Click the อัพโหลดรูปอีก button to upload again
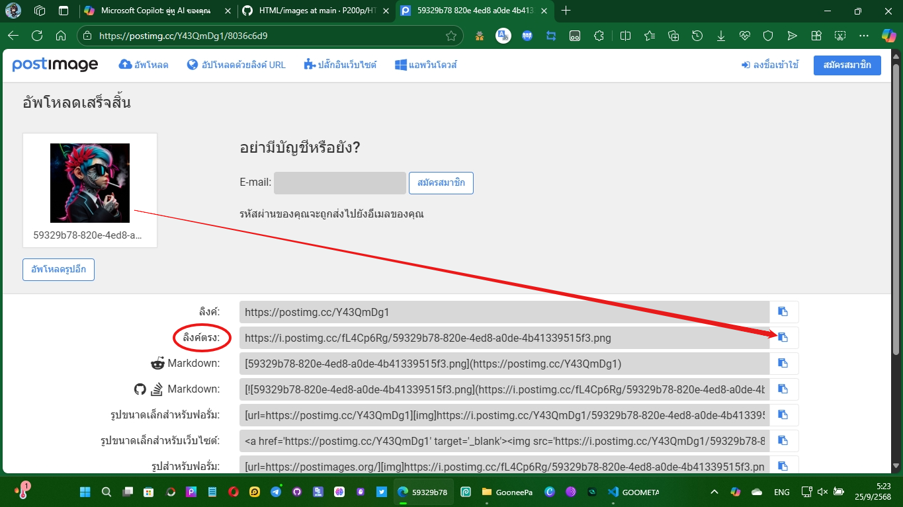The image size is (903, 507). (58, 269)
